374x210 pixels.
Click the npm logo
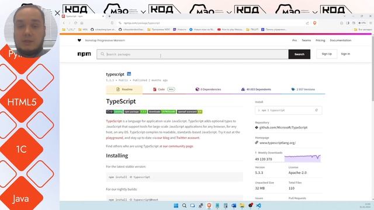(x=84, y=54)
